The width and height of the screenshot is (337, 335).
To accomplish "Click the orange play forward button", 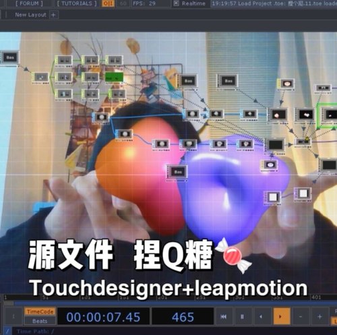I will pos(281,317).
